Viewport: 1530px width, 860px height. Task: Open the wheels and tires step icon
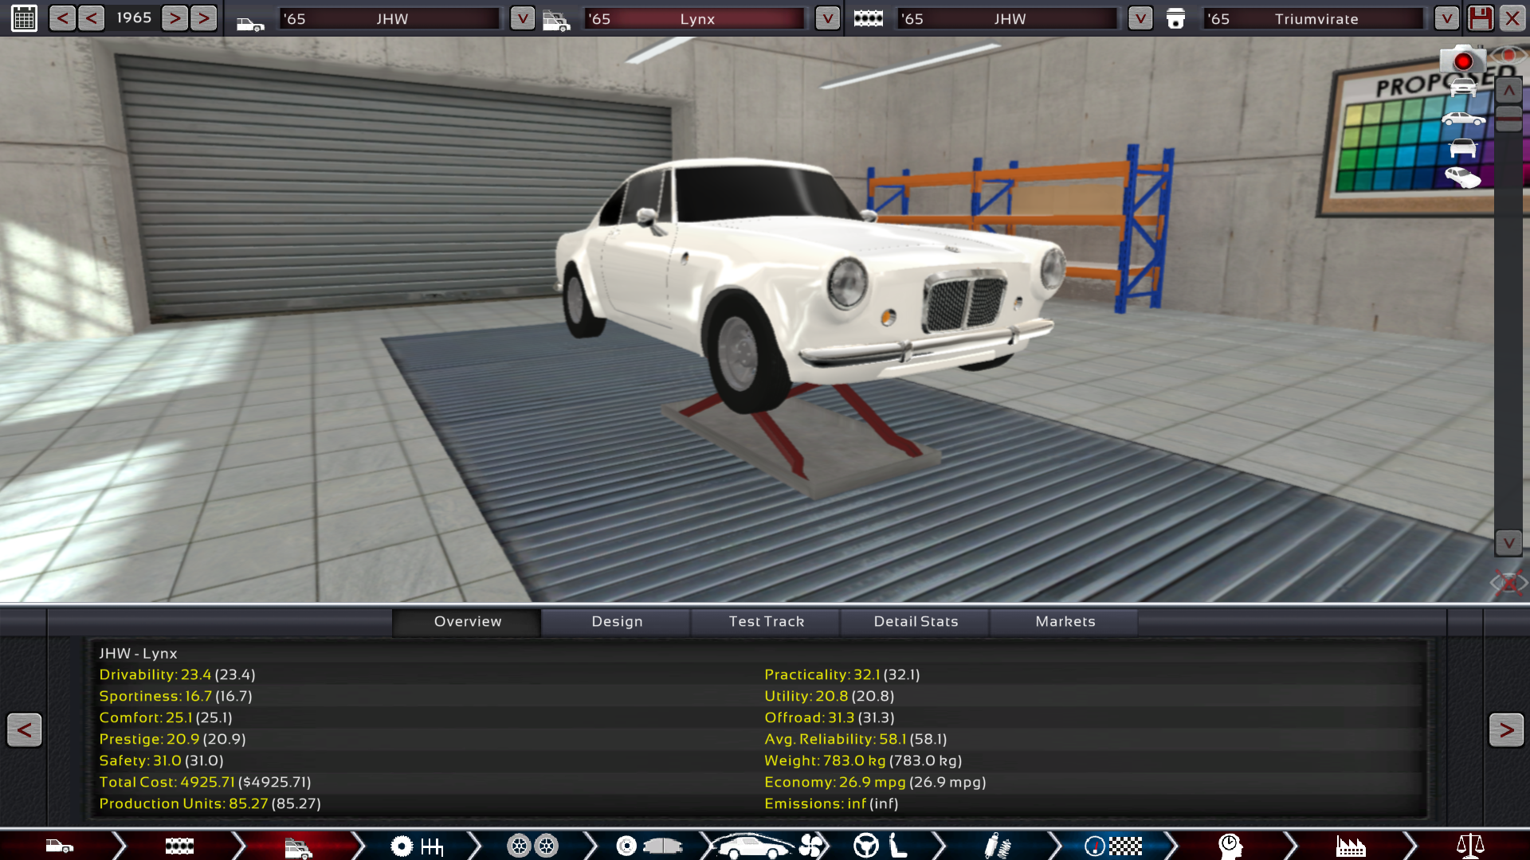pyautogui.click(x=533, y=846)
